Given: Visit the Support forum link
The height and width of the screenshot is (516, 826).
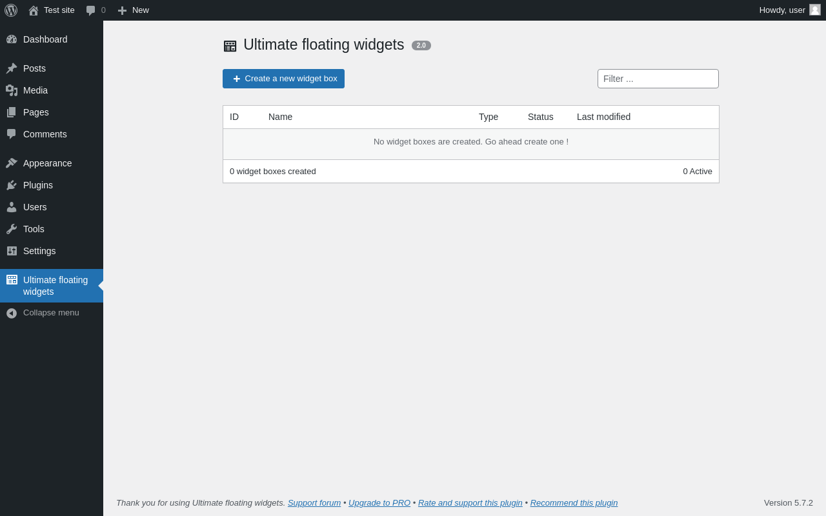Looking at the screenshot, I should [314, 502].
